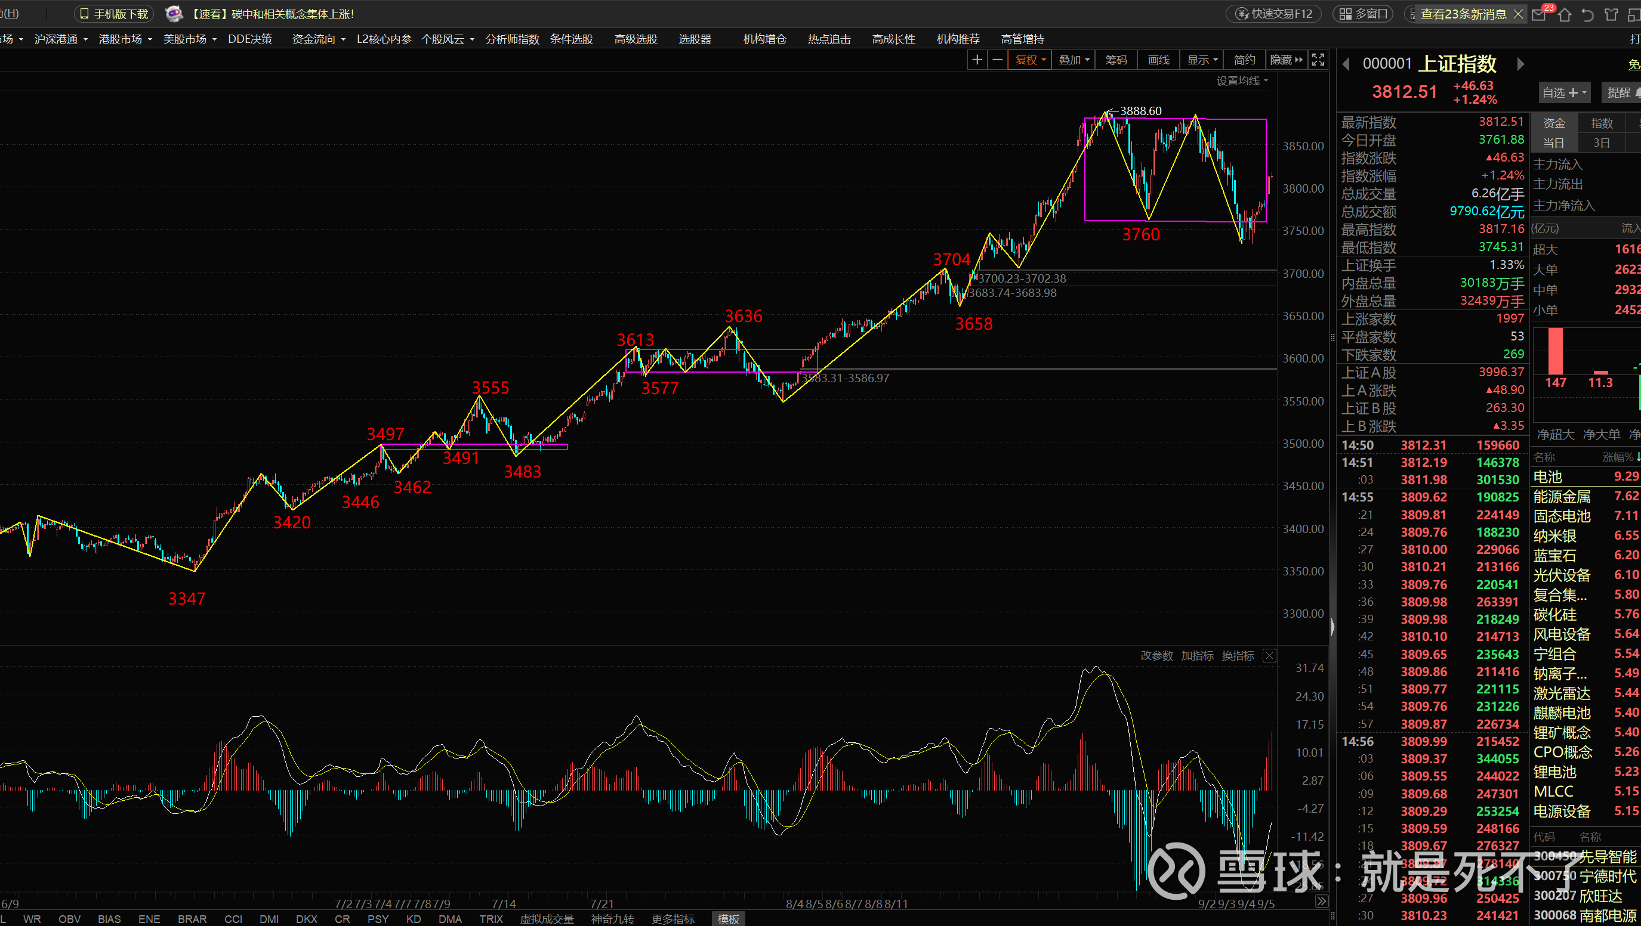The height and width of the screenshot is (926, 1641).
Task: Expand the 设置均线 dropdown
Action: [x=1242, y=81]
